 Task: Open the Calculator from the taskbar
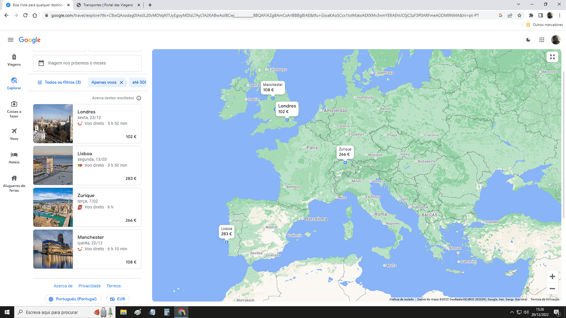(x=167, y=312)
